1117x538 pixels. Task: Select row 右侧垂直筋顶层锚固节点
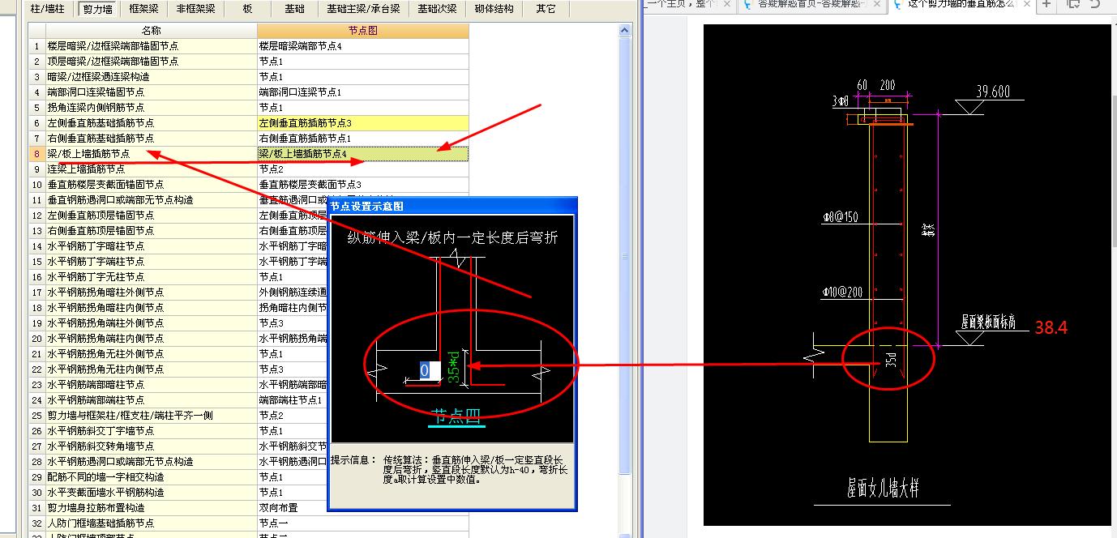click(151, 231)
